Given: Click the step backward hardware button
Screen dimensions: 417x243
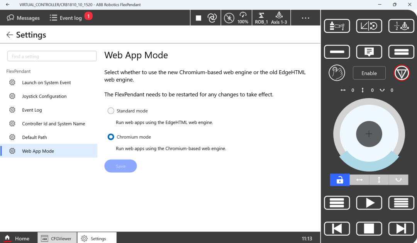Looking at the screenshot, I should (x=337, y=229).
